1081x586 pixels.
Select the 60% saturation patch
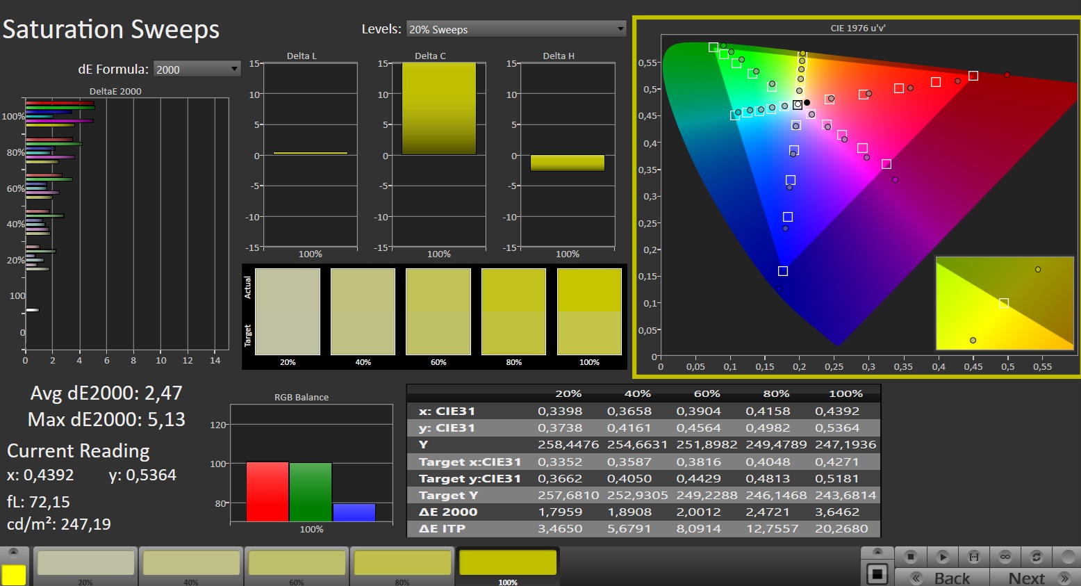[x=297, y=564]
